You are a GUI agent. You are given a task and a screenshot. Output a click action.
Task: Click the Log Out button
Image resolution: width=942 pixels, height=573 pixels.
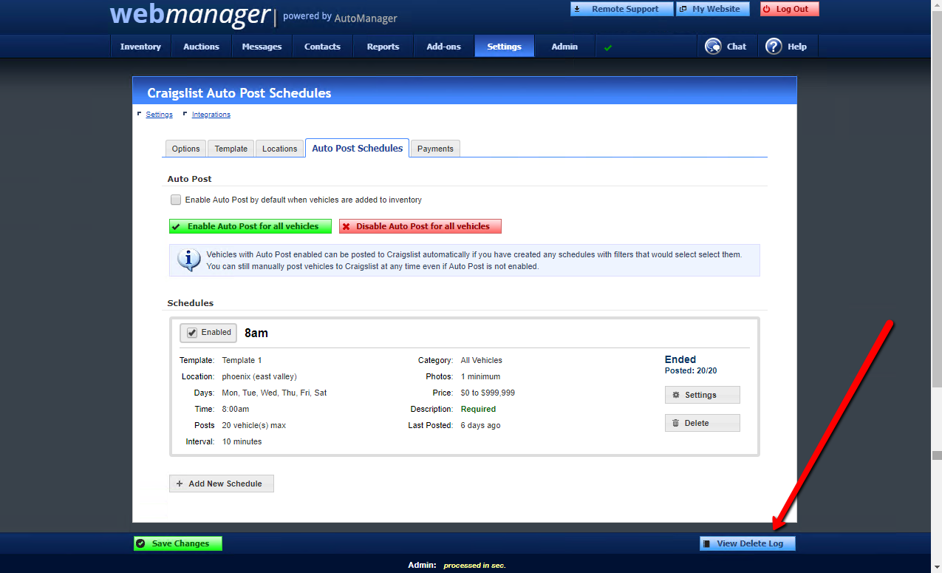[x=789, y=9]
